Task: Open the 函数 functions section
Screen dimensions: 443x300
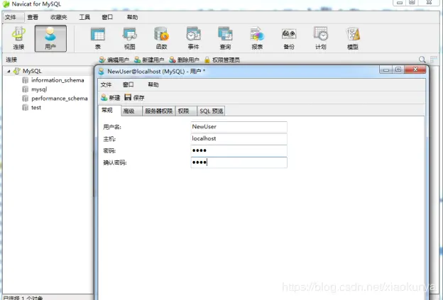Action: 161,38
